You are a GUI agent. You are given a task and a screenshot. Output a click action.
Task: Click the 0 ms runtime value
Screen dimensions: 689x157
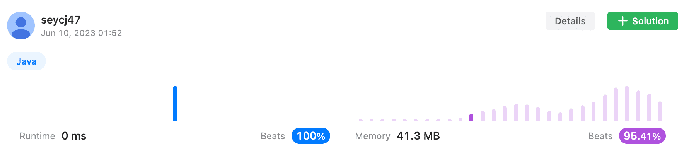click(74, 136)
